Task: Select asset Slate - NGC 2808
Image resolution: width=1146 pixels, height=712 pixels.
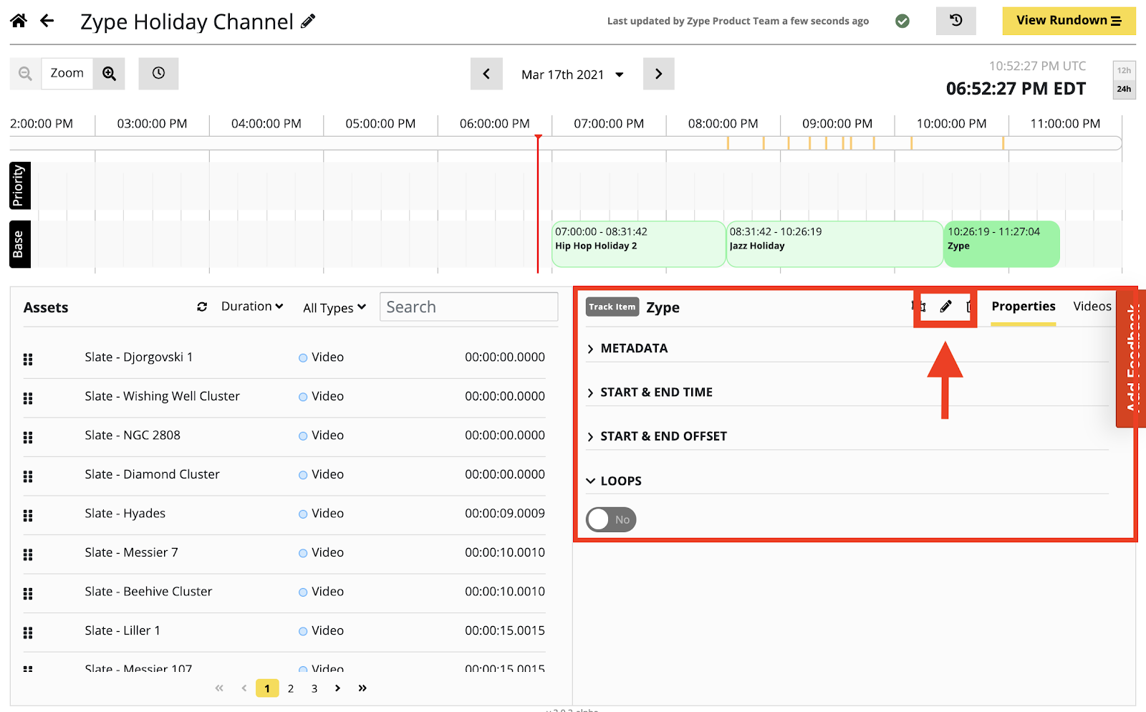Action: (x=133, y=435)
